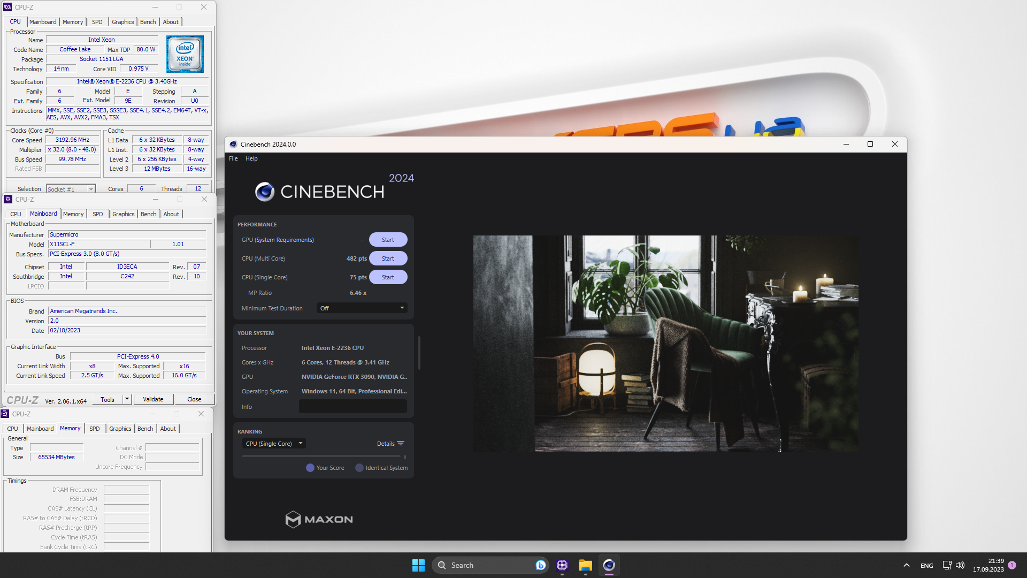Click the Intel Xeon logo in CPU-Z
This screenshot has height=578, width=1027.
pyautogui.click(x=185, y=54)
